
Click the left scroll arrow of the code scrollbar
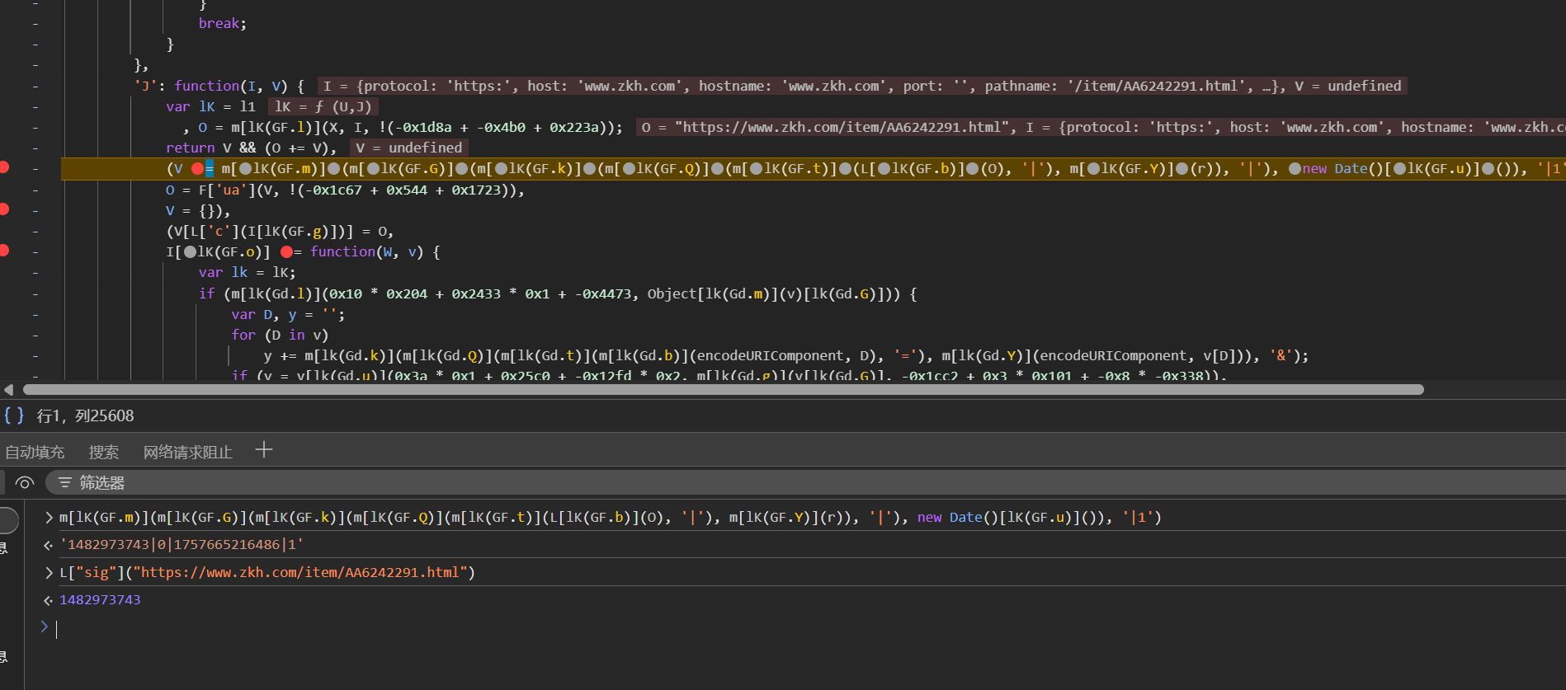(8, 390)
